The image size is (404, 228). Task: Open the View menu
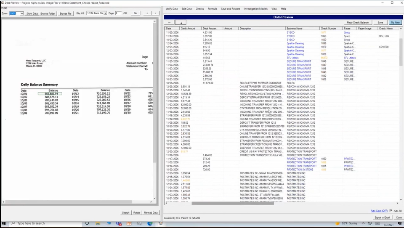point(274,9)
